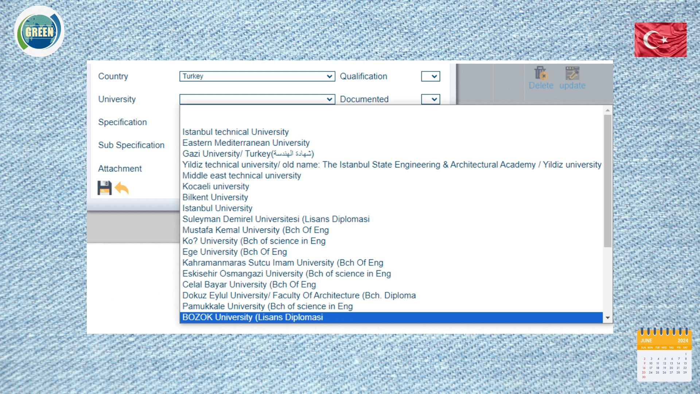Select Istanbul technical University option
The image size is (700, 394).
[x=236, y=132]
